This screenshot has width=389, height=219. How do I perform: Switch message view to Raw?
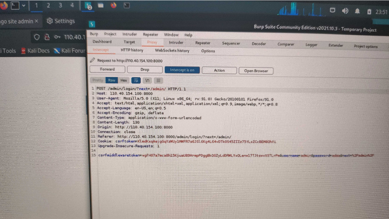point(112,80)
